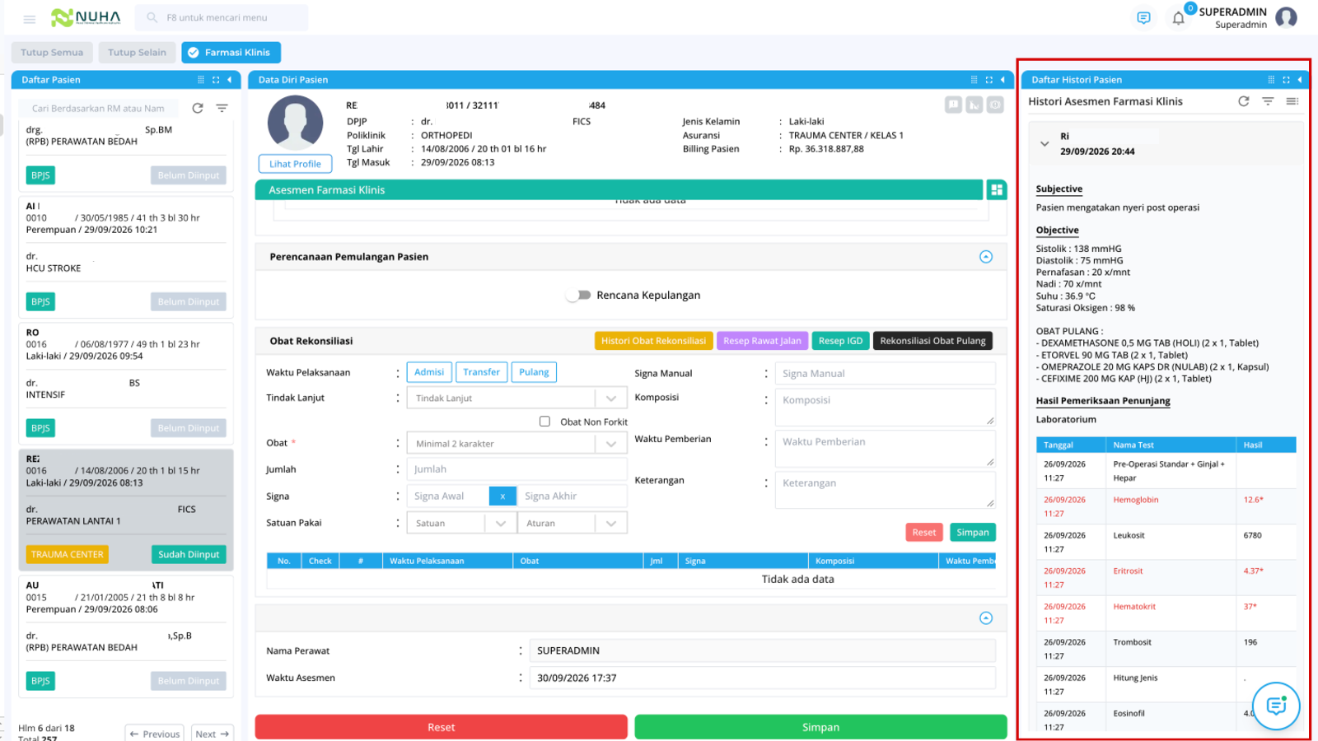The height and width of the screenshot is (741, 1318).
Task: Maximize the Daftar Pasien panel
Action: (216, 80)
